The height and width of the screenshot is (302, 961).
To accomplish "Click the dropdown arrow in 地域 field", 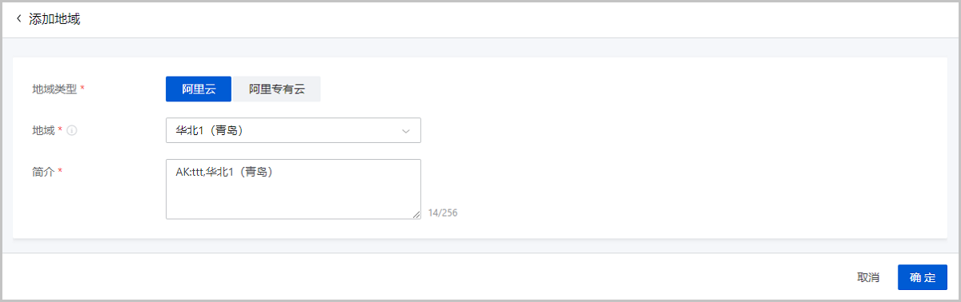I will click(406, 131).
